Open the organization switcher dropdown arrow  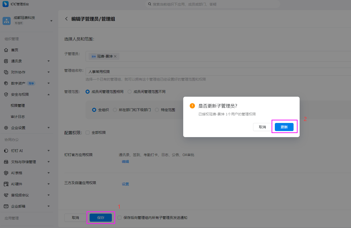click(x=51, y=21)
